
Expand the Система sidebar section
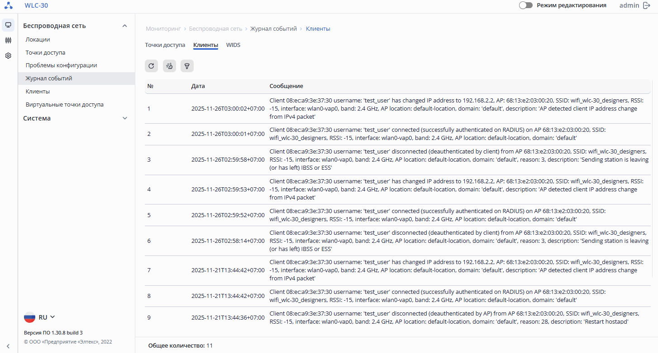point(125,118)
